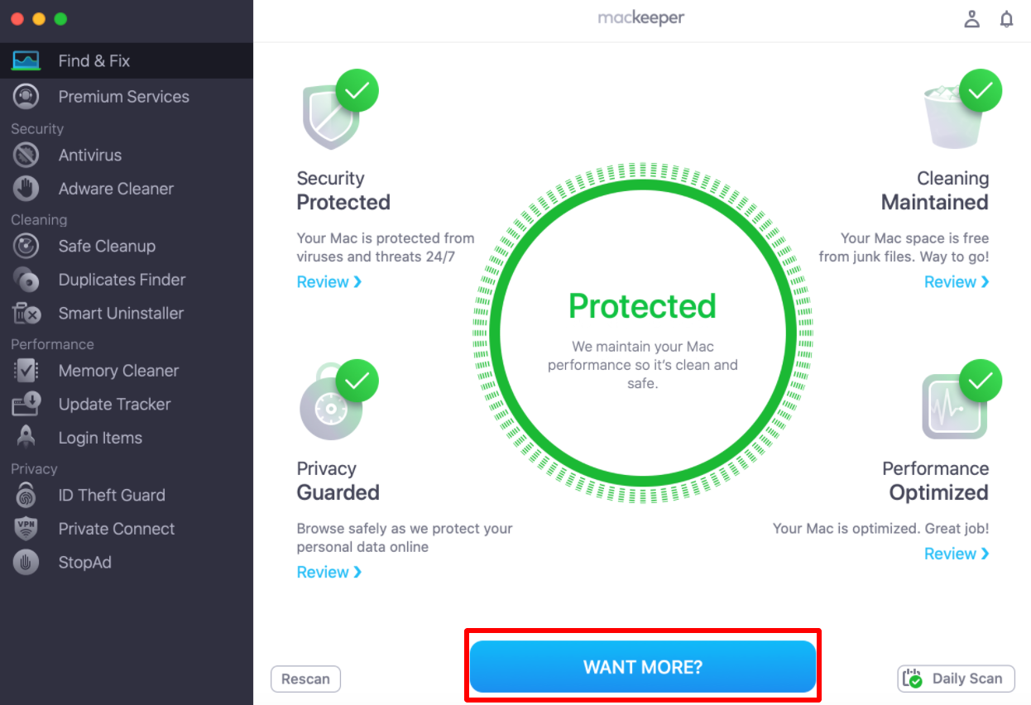The image size is (1031, 705).
Task: Review the Security Protected status
Action: pyautogui.click(x=329, y=282)
